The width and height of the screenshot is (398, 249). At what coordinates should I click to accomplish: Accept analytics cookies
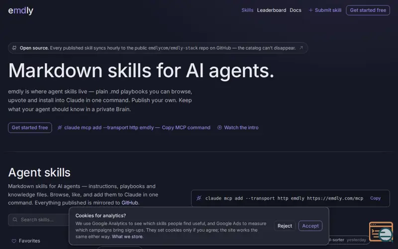pyautogui.click(x=310, y=226)
